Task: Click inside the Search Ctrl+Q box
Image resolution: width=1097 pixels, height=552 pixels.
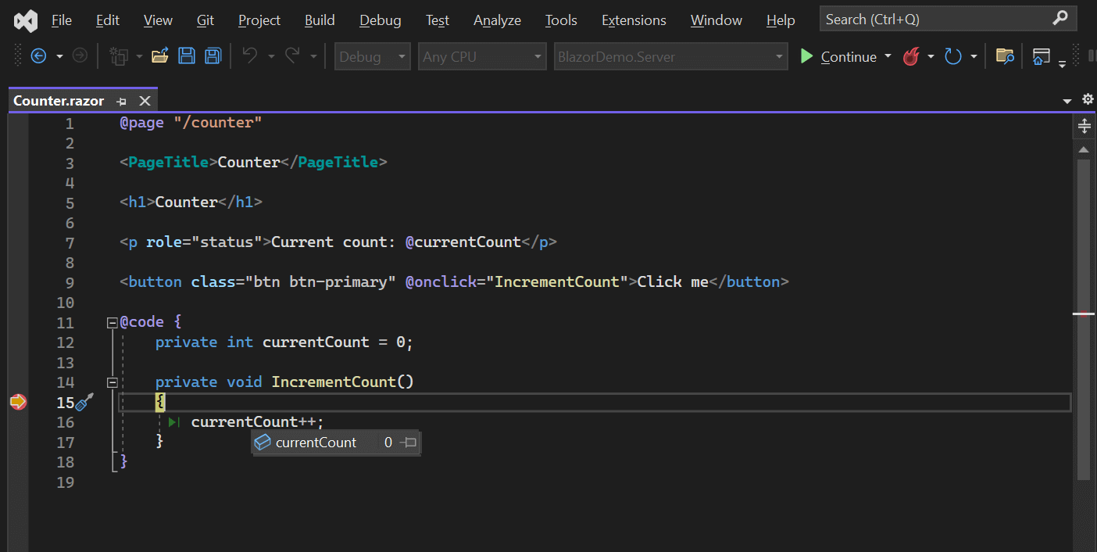Action: click(922, 17)
